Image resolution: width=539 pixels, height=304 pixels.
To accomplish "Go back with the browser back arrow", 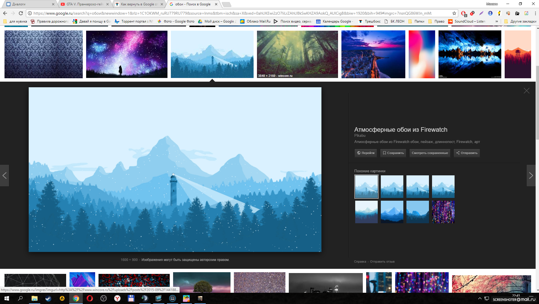I will click(x=5, y=13).
